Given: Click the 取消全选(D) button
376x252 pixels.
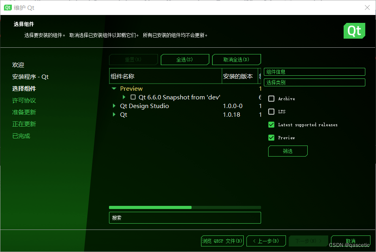Looking at the screenshot, I should click(237, 60).
